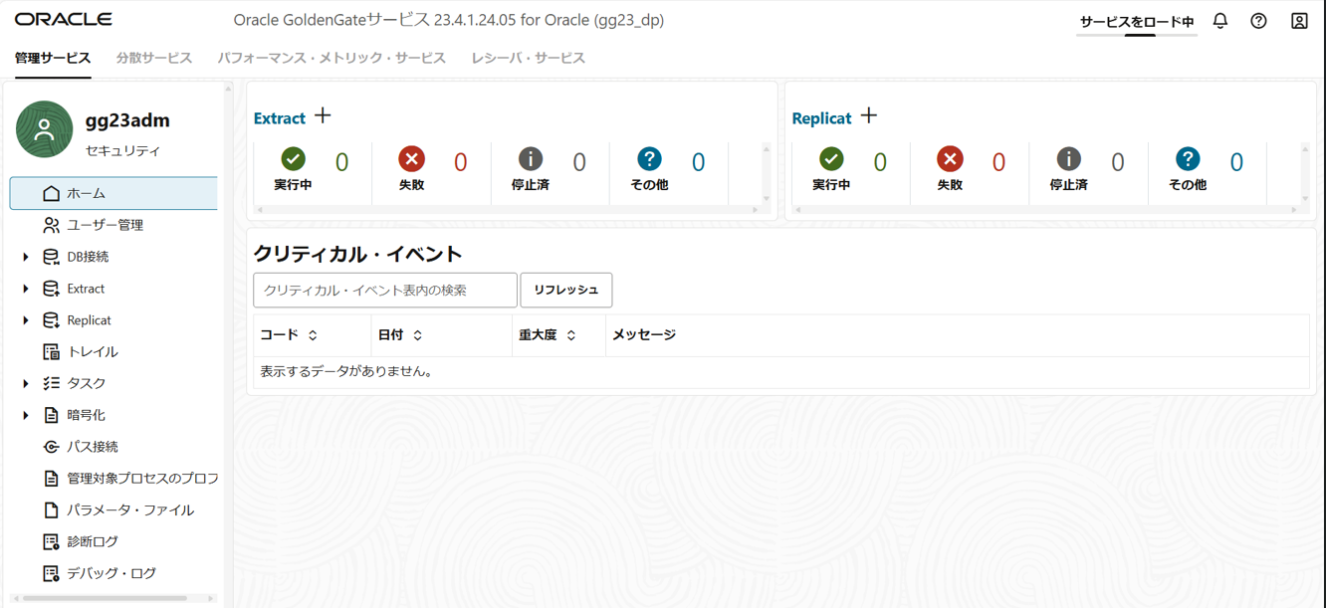1326x608 pixels.
Task: Select ホーム in the navigation
Action: pyautogui.click(x=113, y=193)
